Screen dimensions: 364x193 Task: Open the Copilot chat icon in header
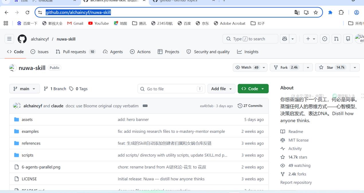pyautogui.click(x=285, y=39)
